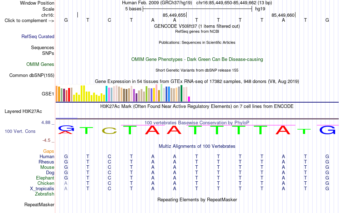Click the blue H3K27Ac signal segment
The image size is (339, 213).
pyautogui.click(x=67, y=118)
